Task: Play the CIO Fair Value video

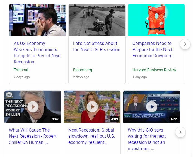Action: pos(152,107)
